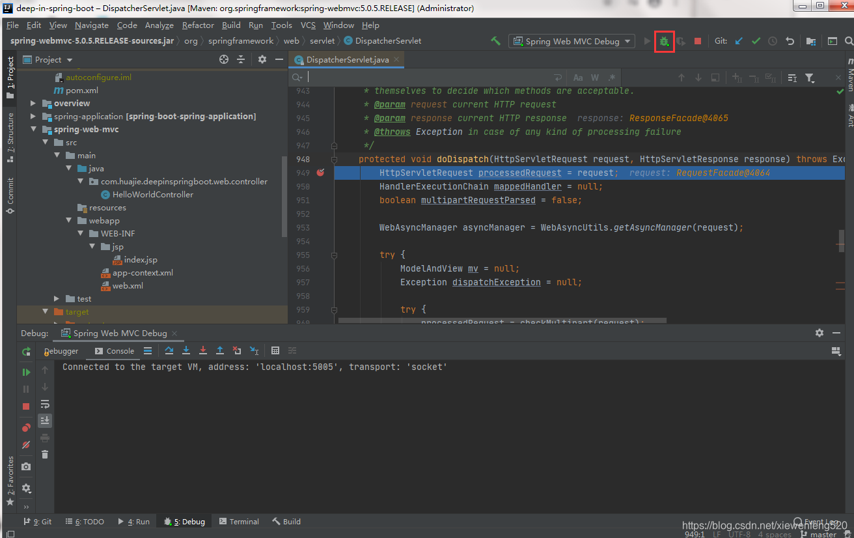This screenshot has width=854, height=538.
Task: Click the Run with Coverage icon
Action: coord(681,41)
